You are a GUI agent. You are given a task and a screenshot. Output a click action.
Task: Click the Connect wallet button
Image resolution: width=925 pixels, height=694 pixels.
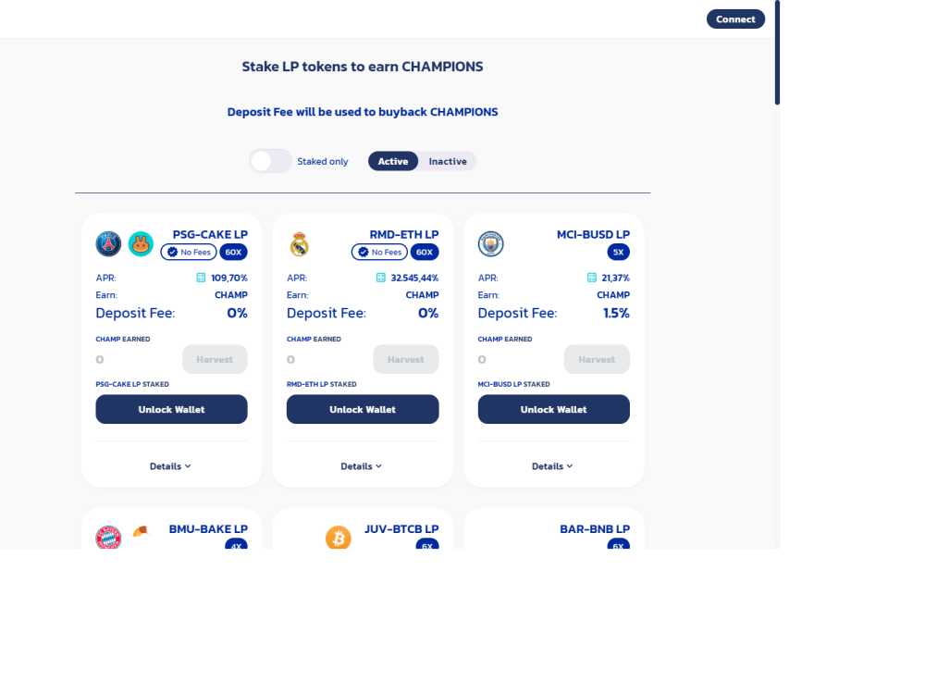(735, 19)
